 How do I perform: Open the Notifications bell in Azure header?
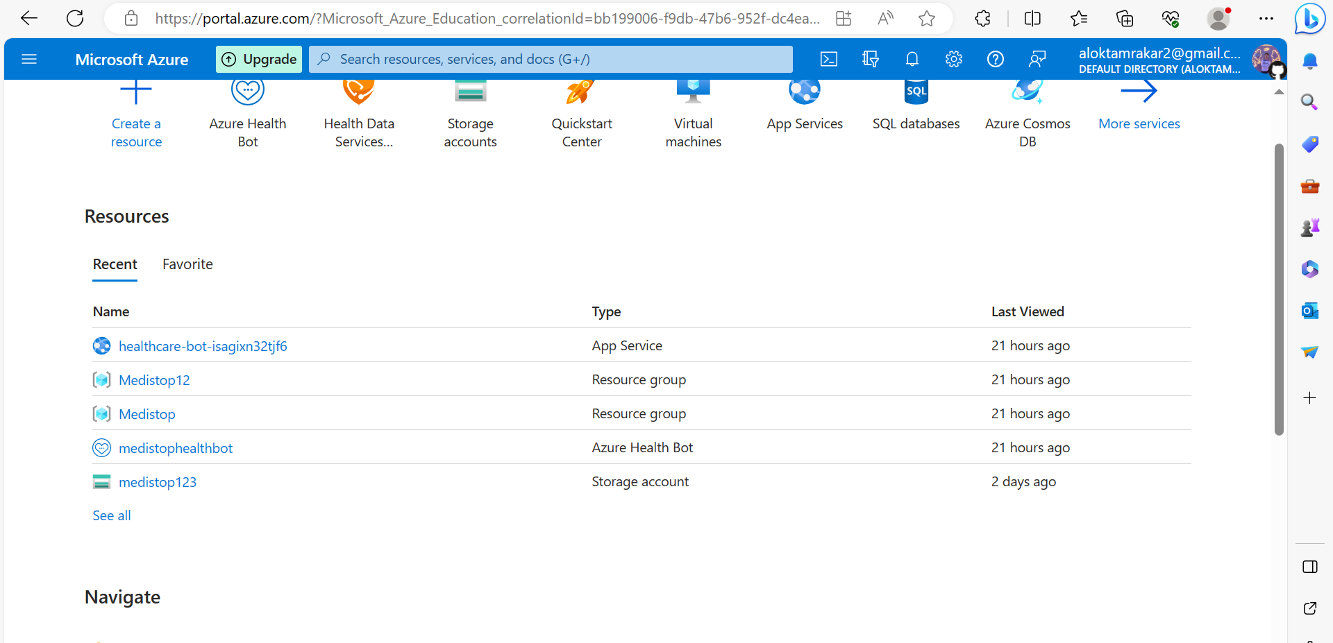912,59
